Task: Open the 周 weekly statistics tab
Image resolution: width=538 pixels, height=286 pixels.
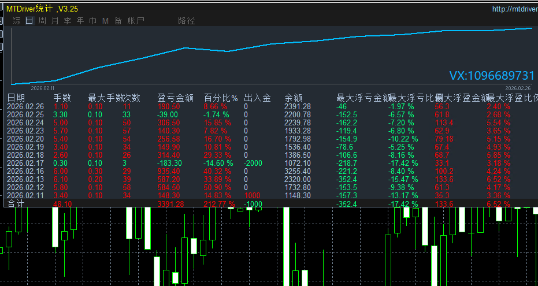Action: [x=42, y=21]
